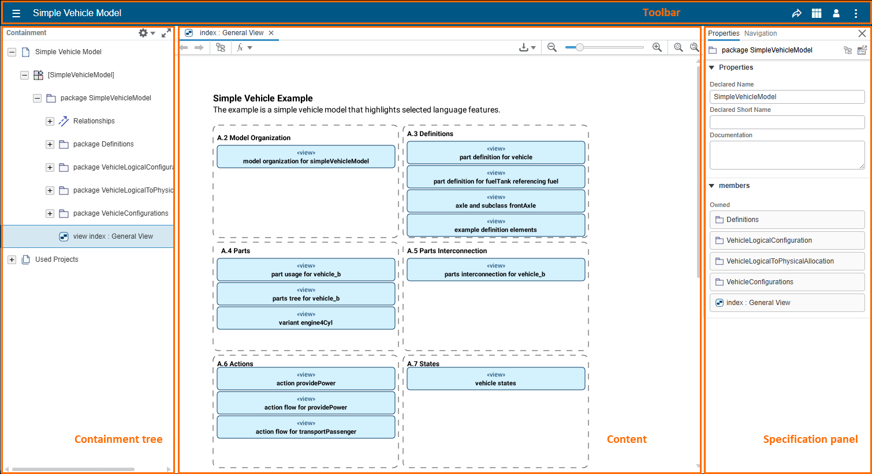Collapse the package SimpleVehicleModel node
This screenshot has height=474, width=872.
37,98
